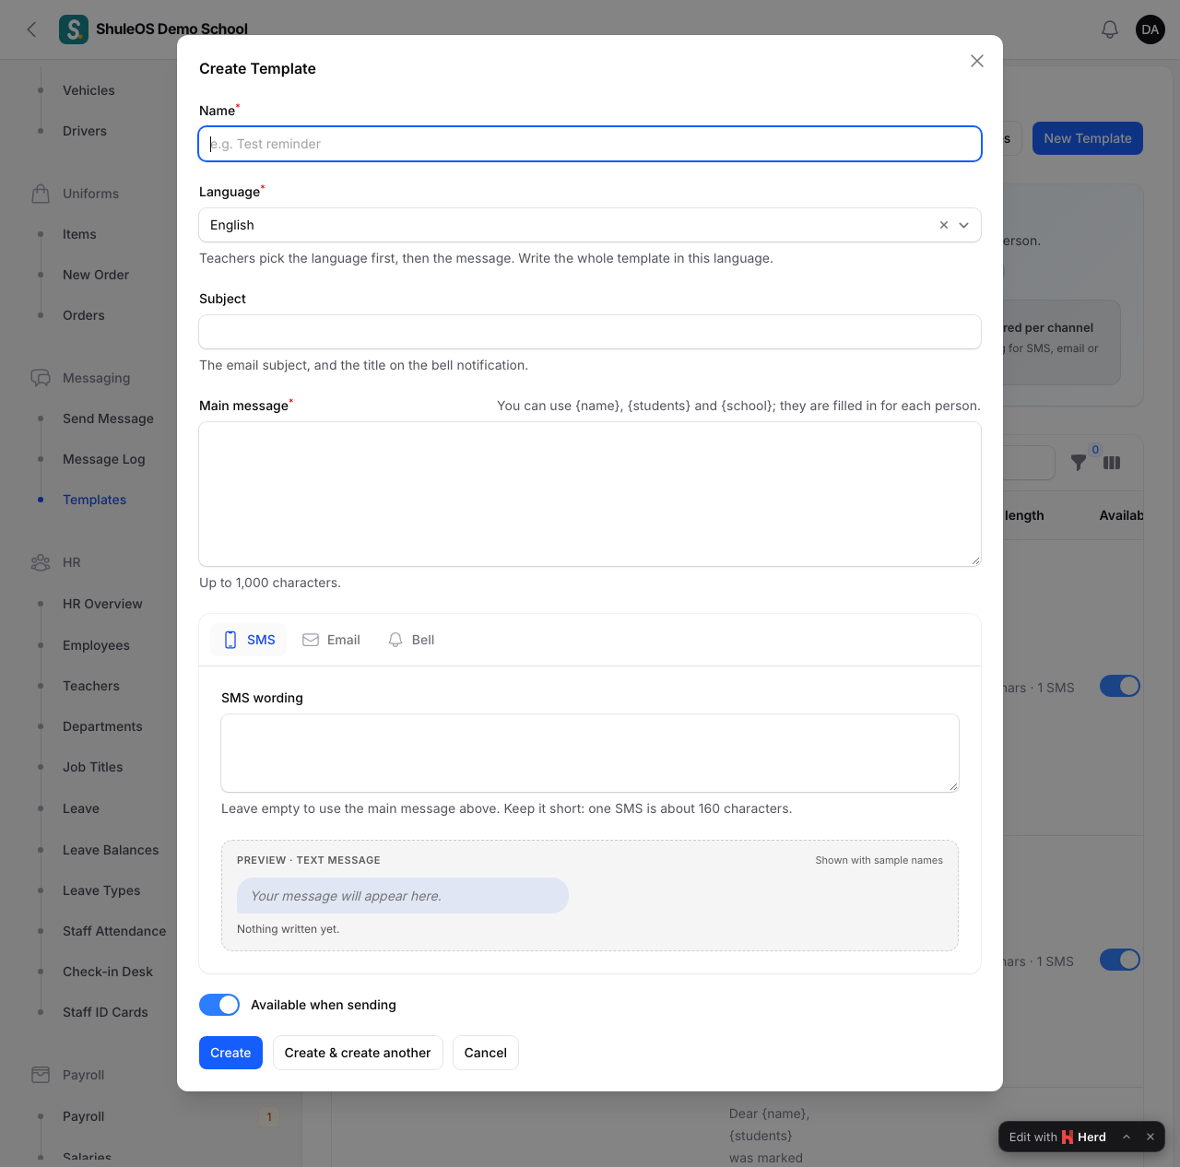Click into the Main message textarea
This screenshot has width=1180, height=1167.
tap(590, 494)
